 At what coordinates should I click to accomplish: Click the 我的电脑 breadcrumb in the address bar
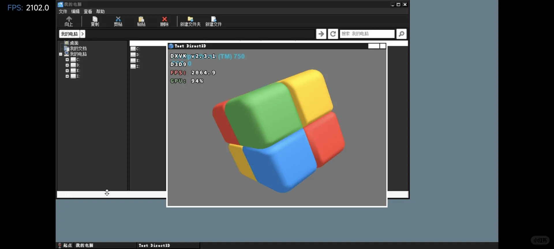(69, 34)
